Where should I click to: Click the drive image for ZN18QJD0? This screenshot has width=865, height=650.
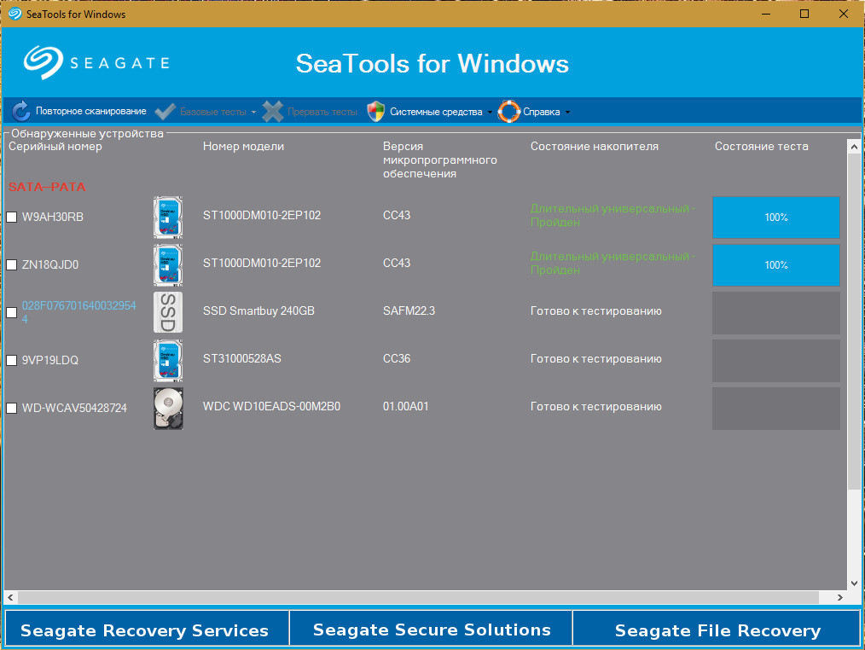point(168,265)
